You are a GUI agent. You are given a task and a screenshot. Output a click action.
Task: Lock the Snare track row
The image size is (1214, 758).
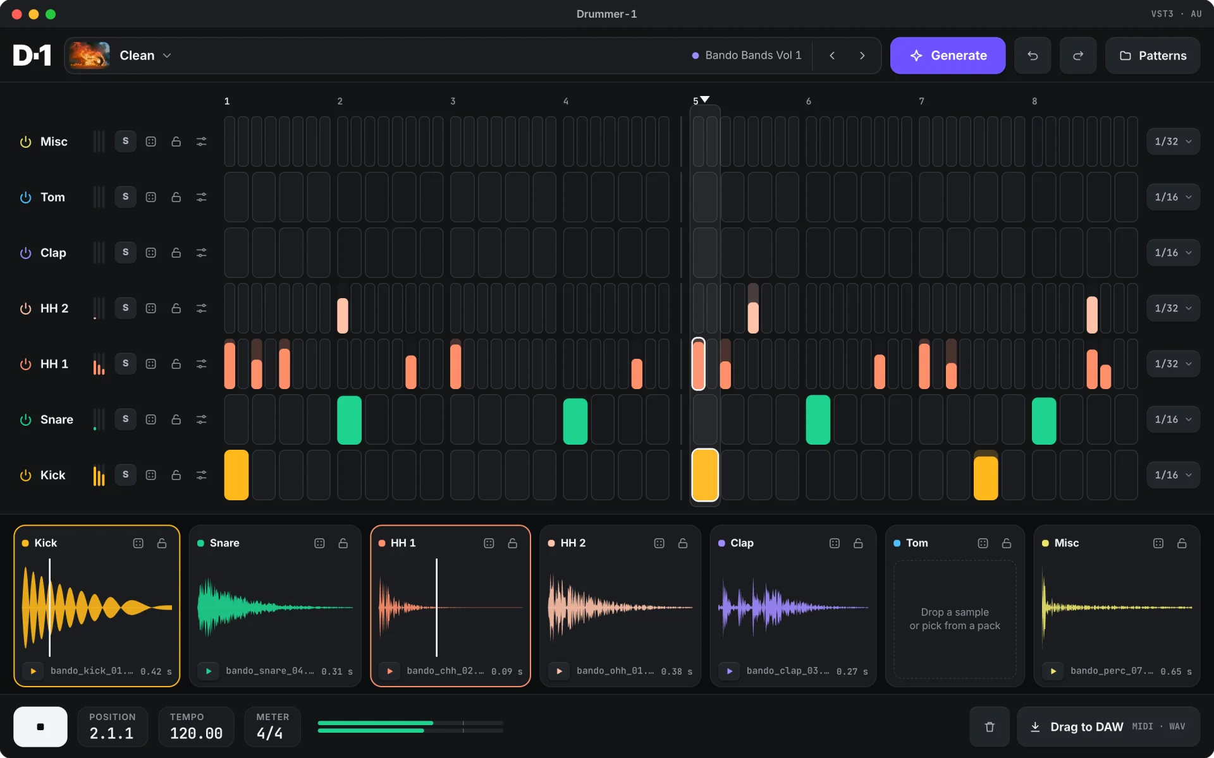[176, 419]
